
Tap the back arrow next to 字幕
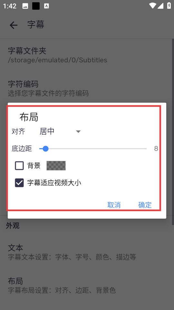pos(14,25)
